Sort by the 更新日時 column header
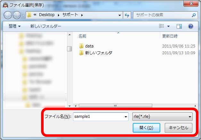 170,36
